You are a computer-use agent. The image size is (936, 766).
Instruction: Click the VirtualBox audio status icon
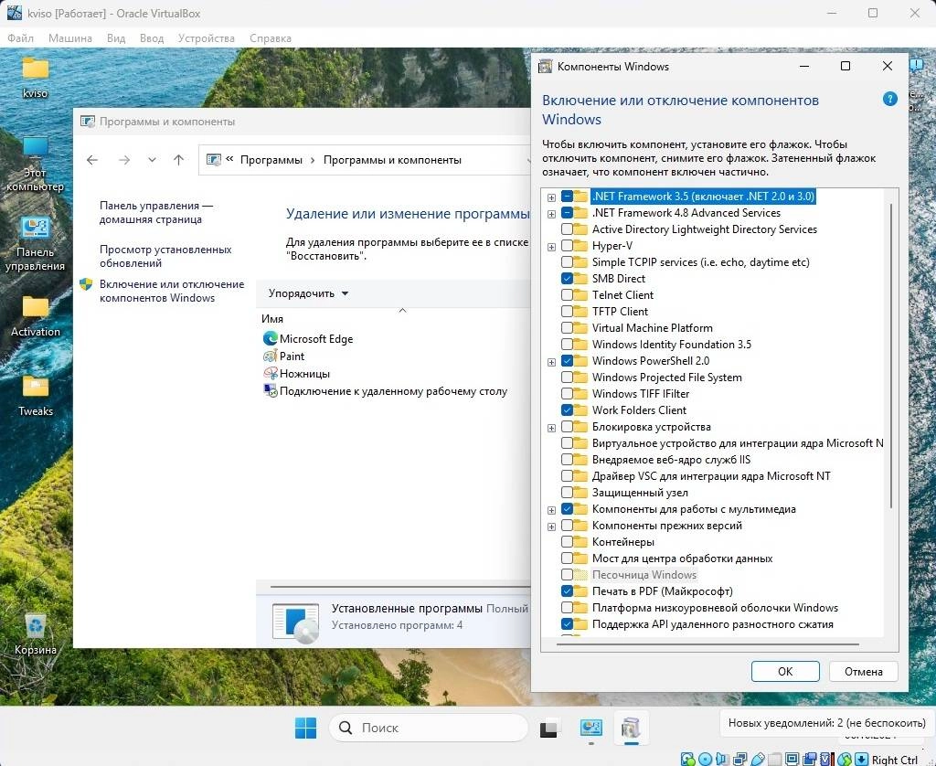(722, 760)
